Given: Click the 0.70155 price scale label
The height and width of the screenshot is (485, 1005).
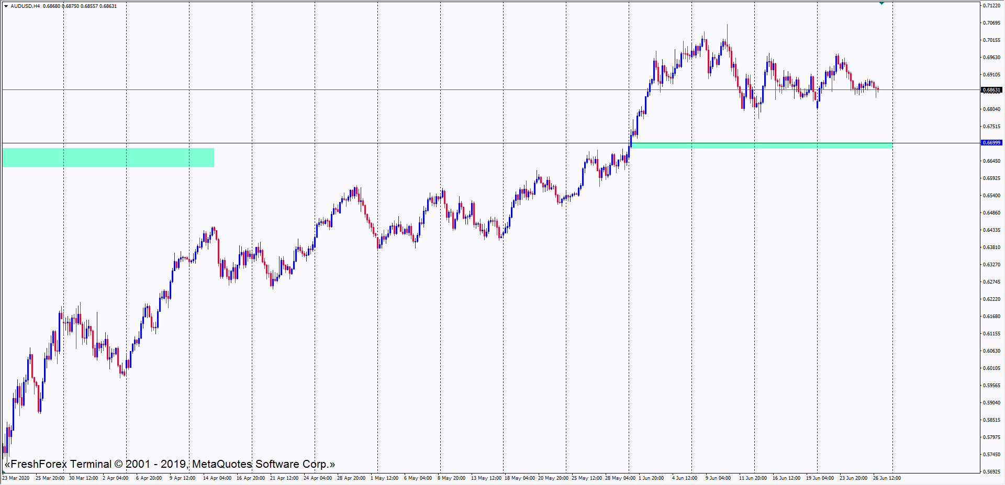Looking at the screenshot, I should coord(991,40).
